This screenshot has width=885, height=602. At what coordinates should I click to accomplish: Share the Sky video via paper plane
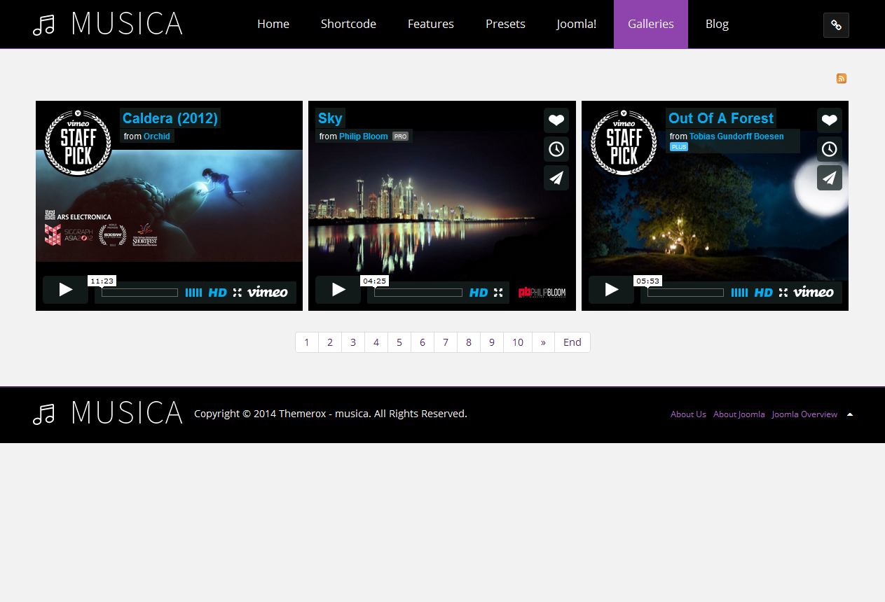tap(556, 178)
